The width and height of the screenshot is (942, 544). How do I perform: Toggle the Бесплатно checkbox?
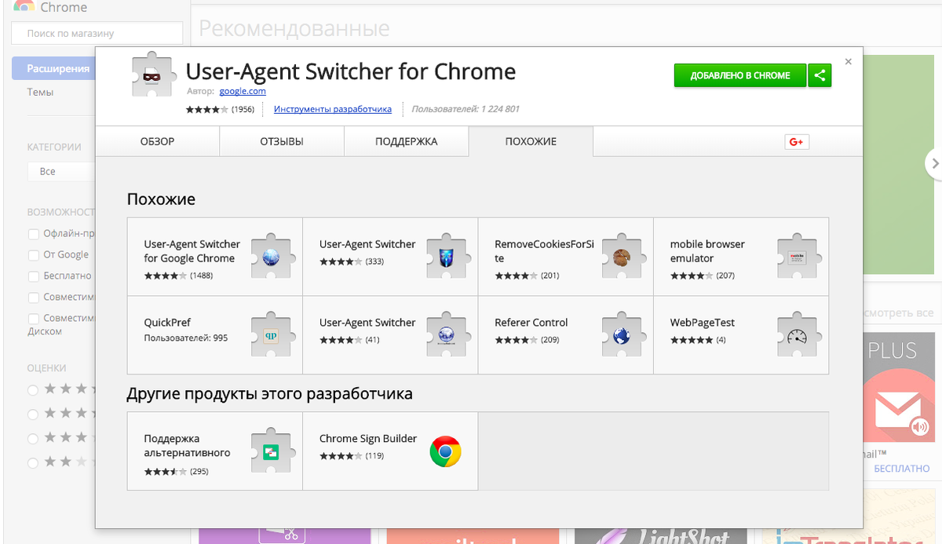tap(34, 276)
